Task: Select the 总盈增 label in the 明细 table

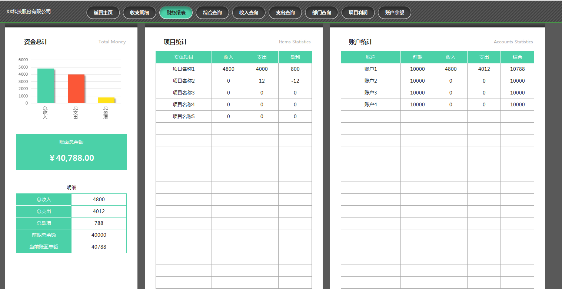Action: [x=44, y=223]
